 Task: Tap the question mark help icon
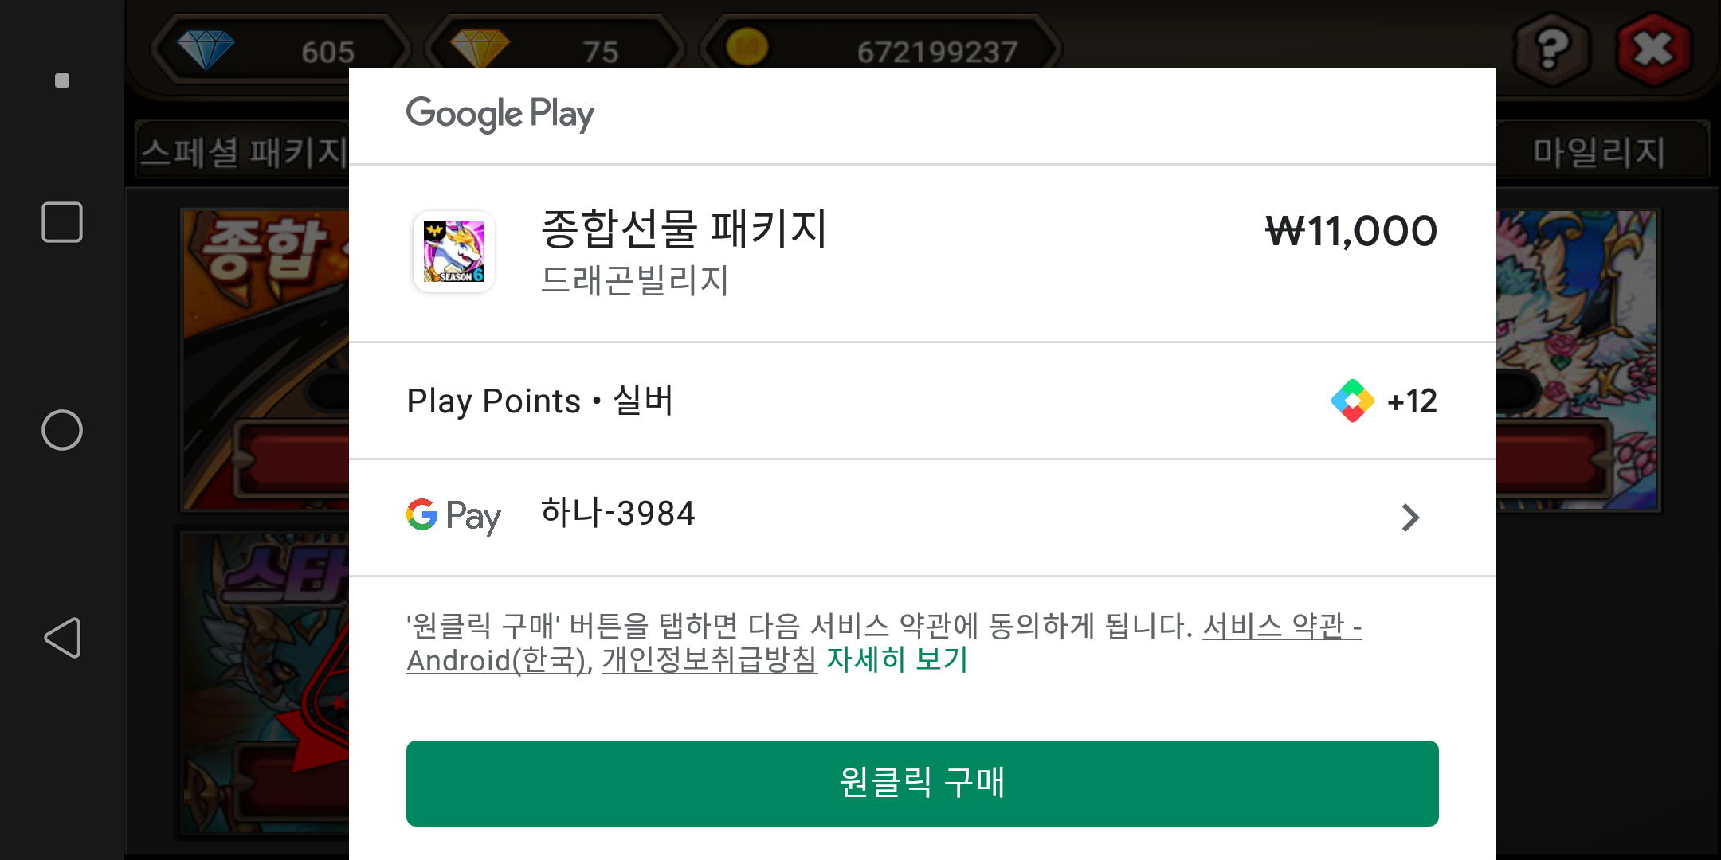point(1552,50)
